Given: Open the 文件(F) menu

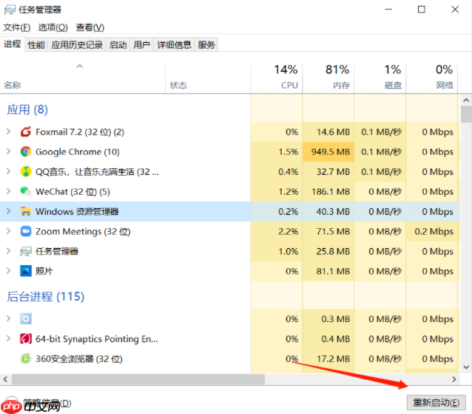Looking at the screenshot, I should click(x=17, y=27).
